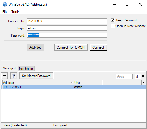Open the funnel filter icon
Screen dimensions: 147x129
point(14,76)
